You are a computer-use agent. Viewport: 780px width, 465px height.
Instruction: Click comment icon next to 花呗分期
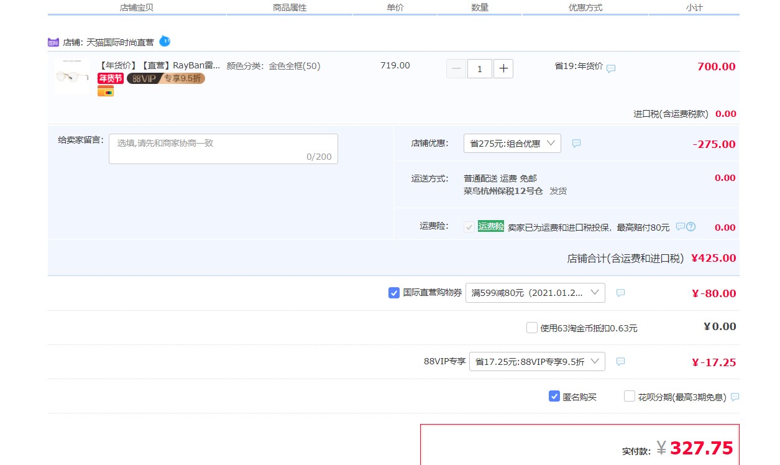pyautogui.click(x=735, y=397)
